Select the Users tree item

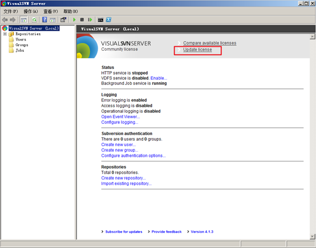coord(21,39)
